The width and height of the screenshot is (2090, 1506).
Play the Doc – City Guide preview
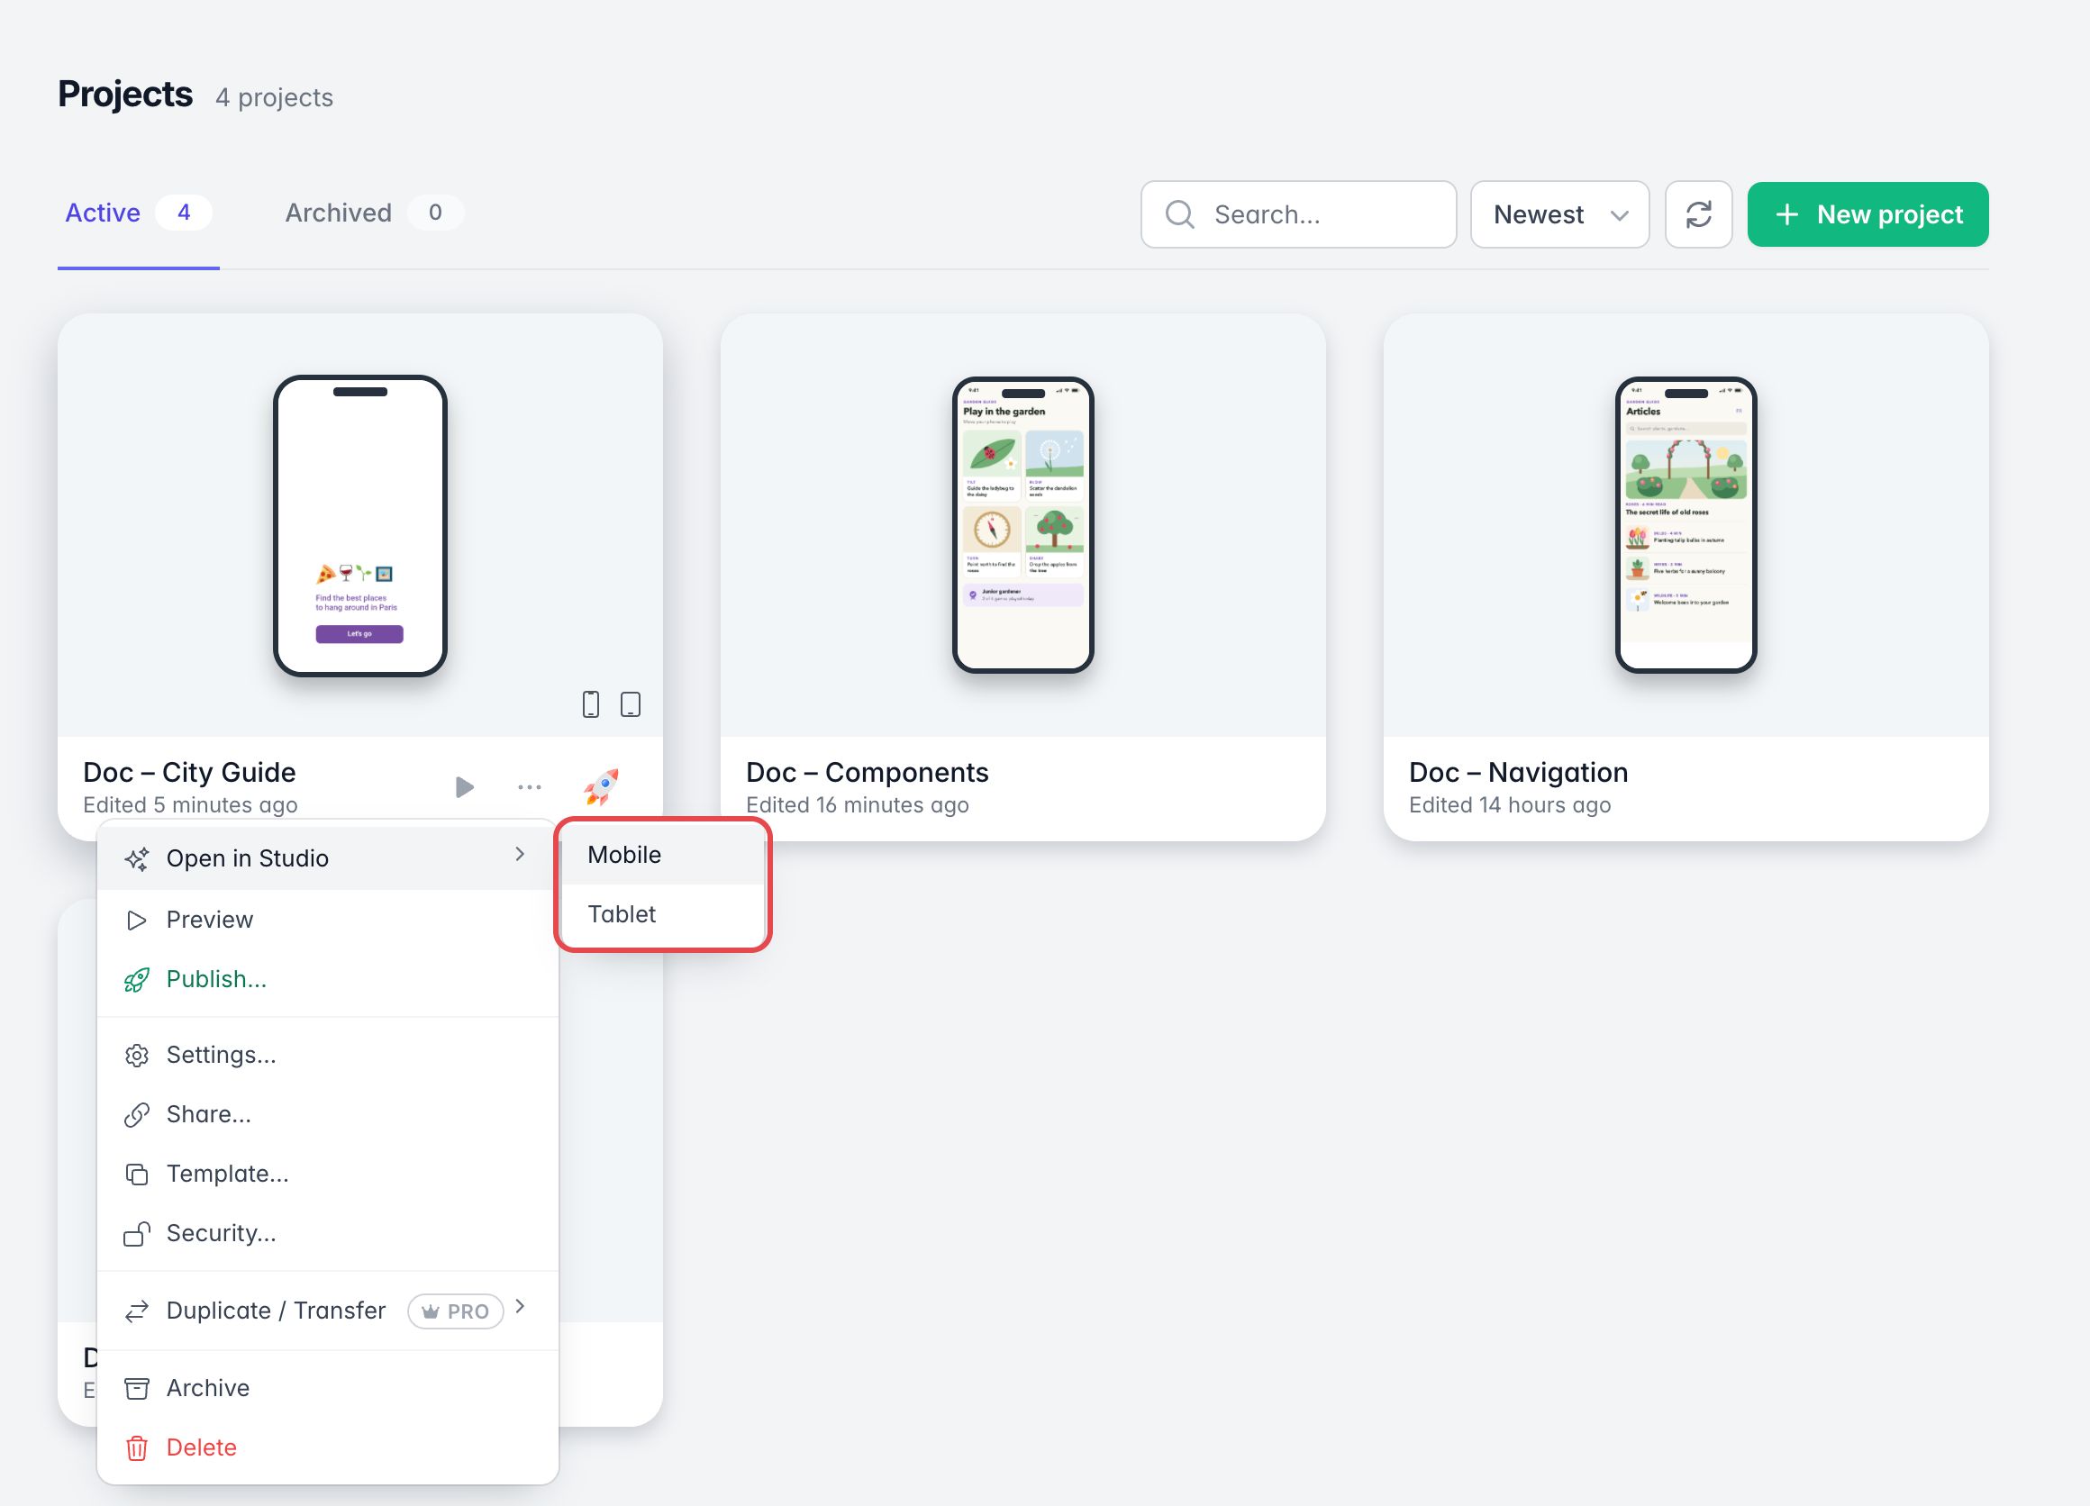[465, 786]
